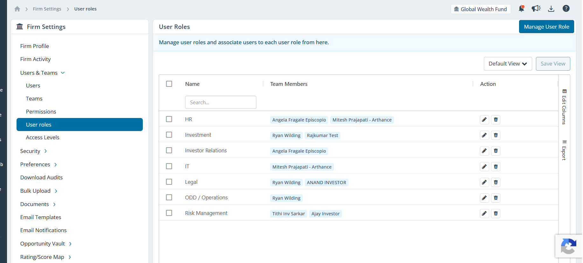Open the Export side panel

click(x=564, y=150)
